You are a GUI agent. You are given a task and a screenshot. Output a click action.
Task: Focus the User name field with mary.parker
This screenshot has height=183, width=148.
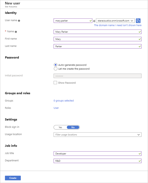pyautogui.click(x=73, y=21)
